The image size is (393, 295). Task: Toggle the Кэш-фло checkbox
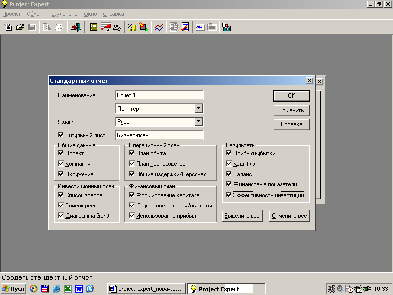point(229,164)
